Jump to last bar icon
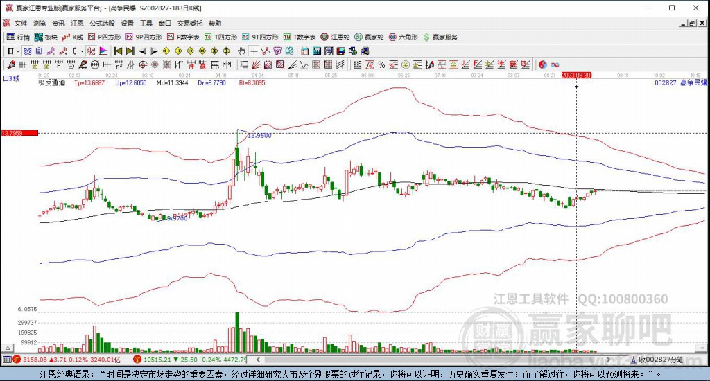 click(x=130, y=51)
